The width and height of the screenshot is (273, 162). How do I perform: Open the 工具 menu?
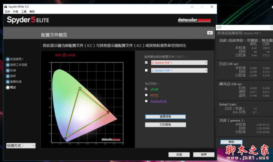coord(24,12)
